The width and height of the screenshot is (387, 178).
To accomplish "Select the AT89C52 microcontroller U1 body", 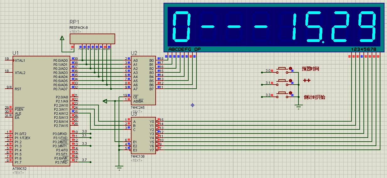I will (x=41, y=111).
